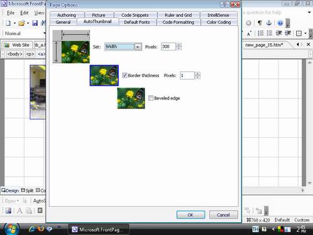Switch to the Default Fonts tab

coord(137,22)
